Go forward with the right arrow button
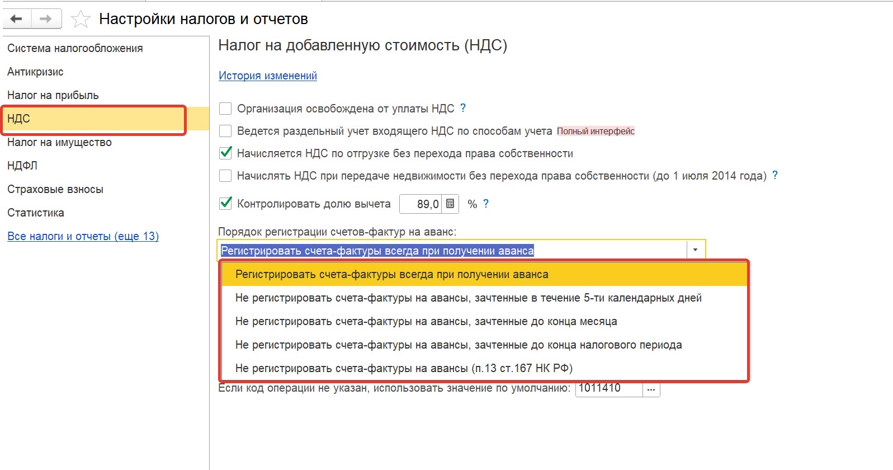This screenshot has width=893, height=470. (x=46, y=18)
